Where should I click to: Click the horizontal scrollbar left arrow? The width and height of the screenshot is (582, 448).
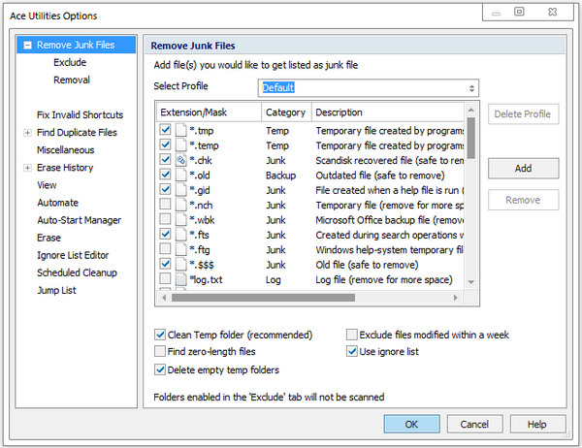pyautogui.click(x=164, y=298)
